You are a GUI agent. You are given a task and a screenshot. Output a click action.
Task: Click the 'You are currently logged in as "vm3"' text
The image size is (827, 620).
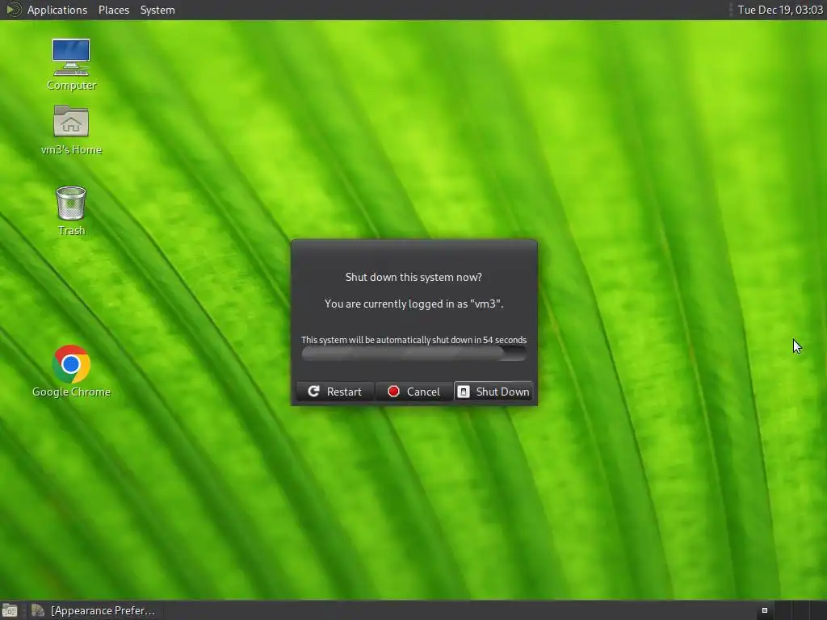click(x=414, y=304)
